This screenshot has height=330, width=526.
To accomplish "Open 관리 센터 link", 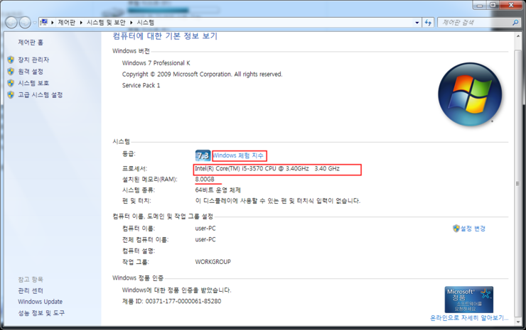I will click(31, 290).
